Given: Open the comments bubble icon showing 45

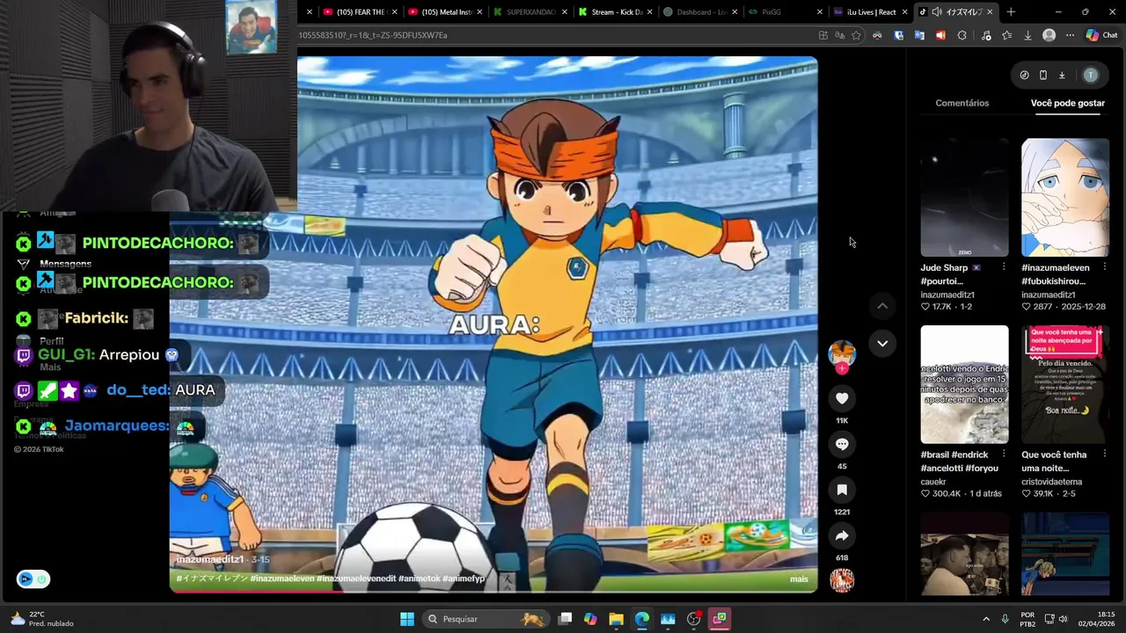Looking at the screenshot, I should click(842, 444).
